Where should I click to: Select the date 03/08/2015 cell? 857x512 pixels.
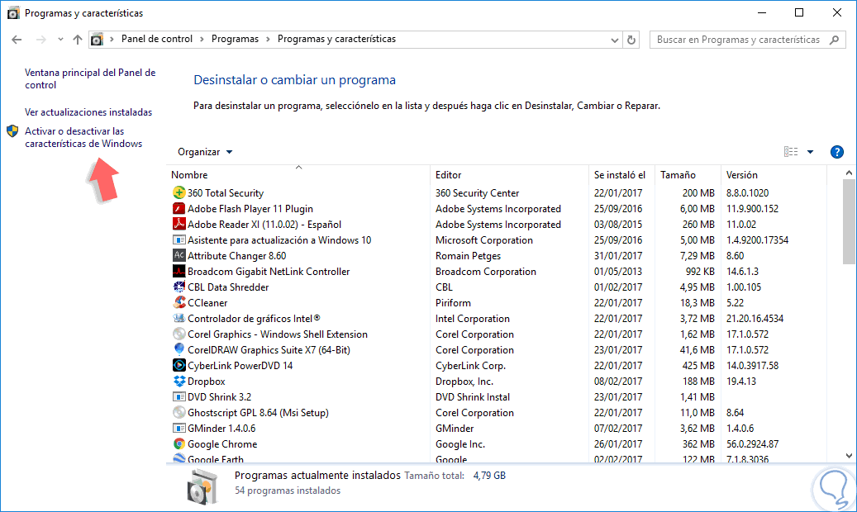(618, 225)
